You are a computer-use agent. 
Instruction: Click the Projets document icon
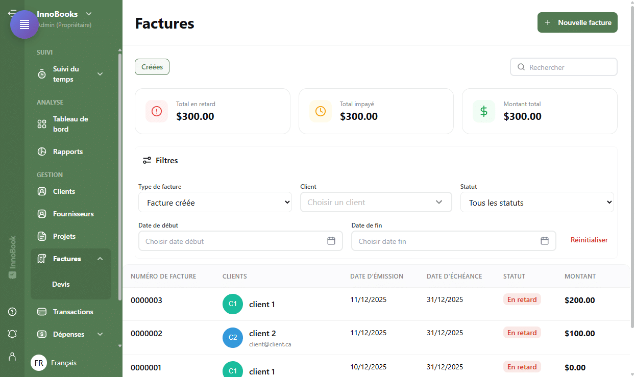point(42,237)
